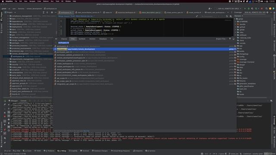Collapse the remote_development folder
This screenshot has height=155, width=276.
pyautogui.click(x=8, y=54)
